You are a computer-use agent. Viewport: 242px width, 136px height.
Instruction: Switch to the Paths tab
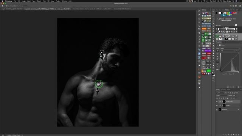tap(228, 90)
